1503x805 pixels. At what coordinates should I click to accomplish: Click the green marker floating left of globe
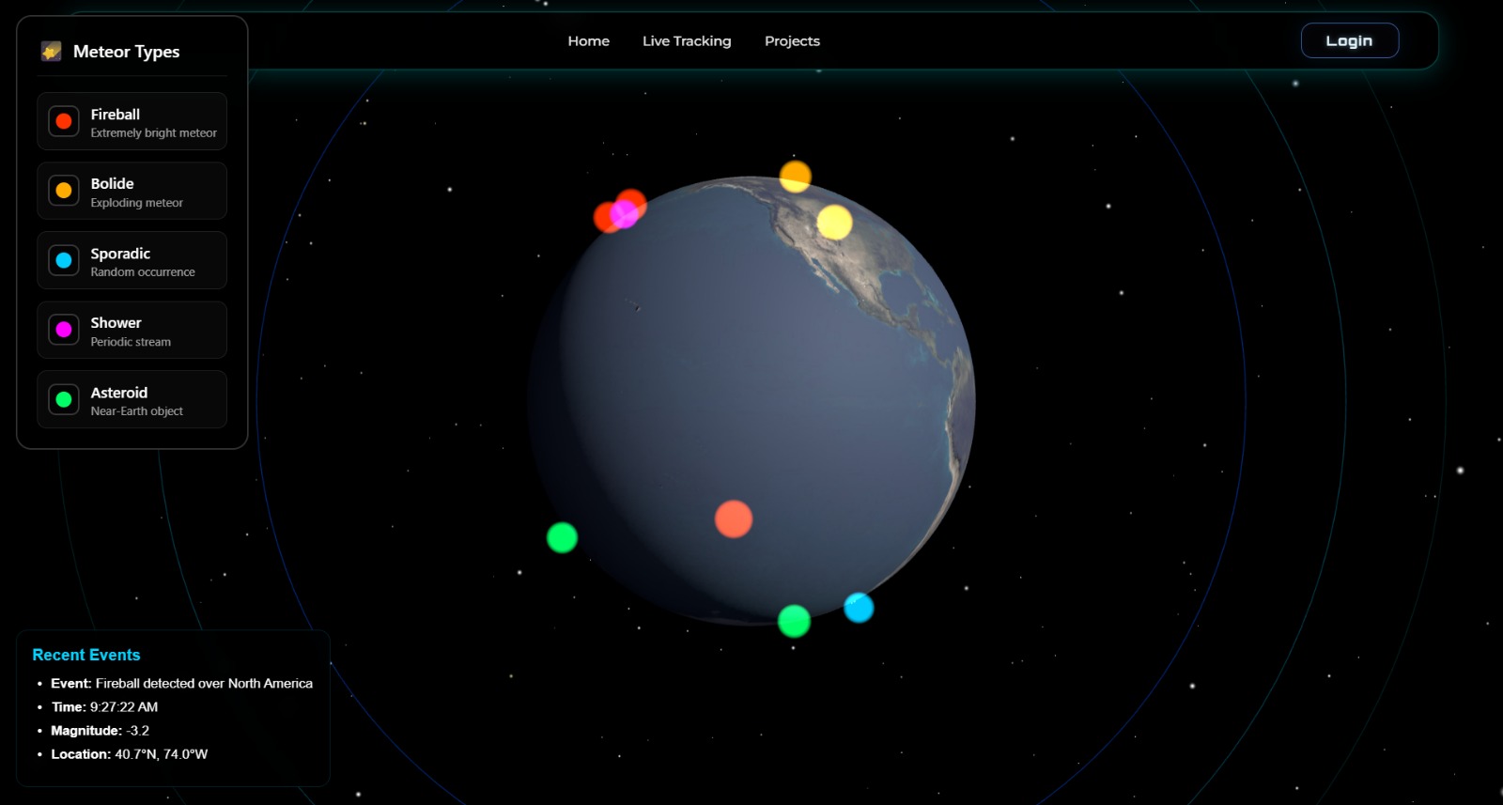coord(562,537)
